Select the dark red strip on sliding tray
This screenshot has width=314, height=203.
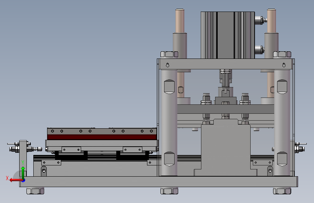coord(102,137)
